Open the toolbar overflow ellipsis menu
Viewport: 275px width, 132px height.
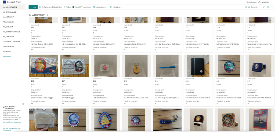[x=126, y=7]
